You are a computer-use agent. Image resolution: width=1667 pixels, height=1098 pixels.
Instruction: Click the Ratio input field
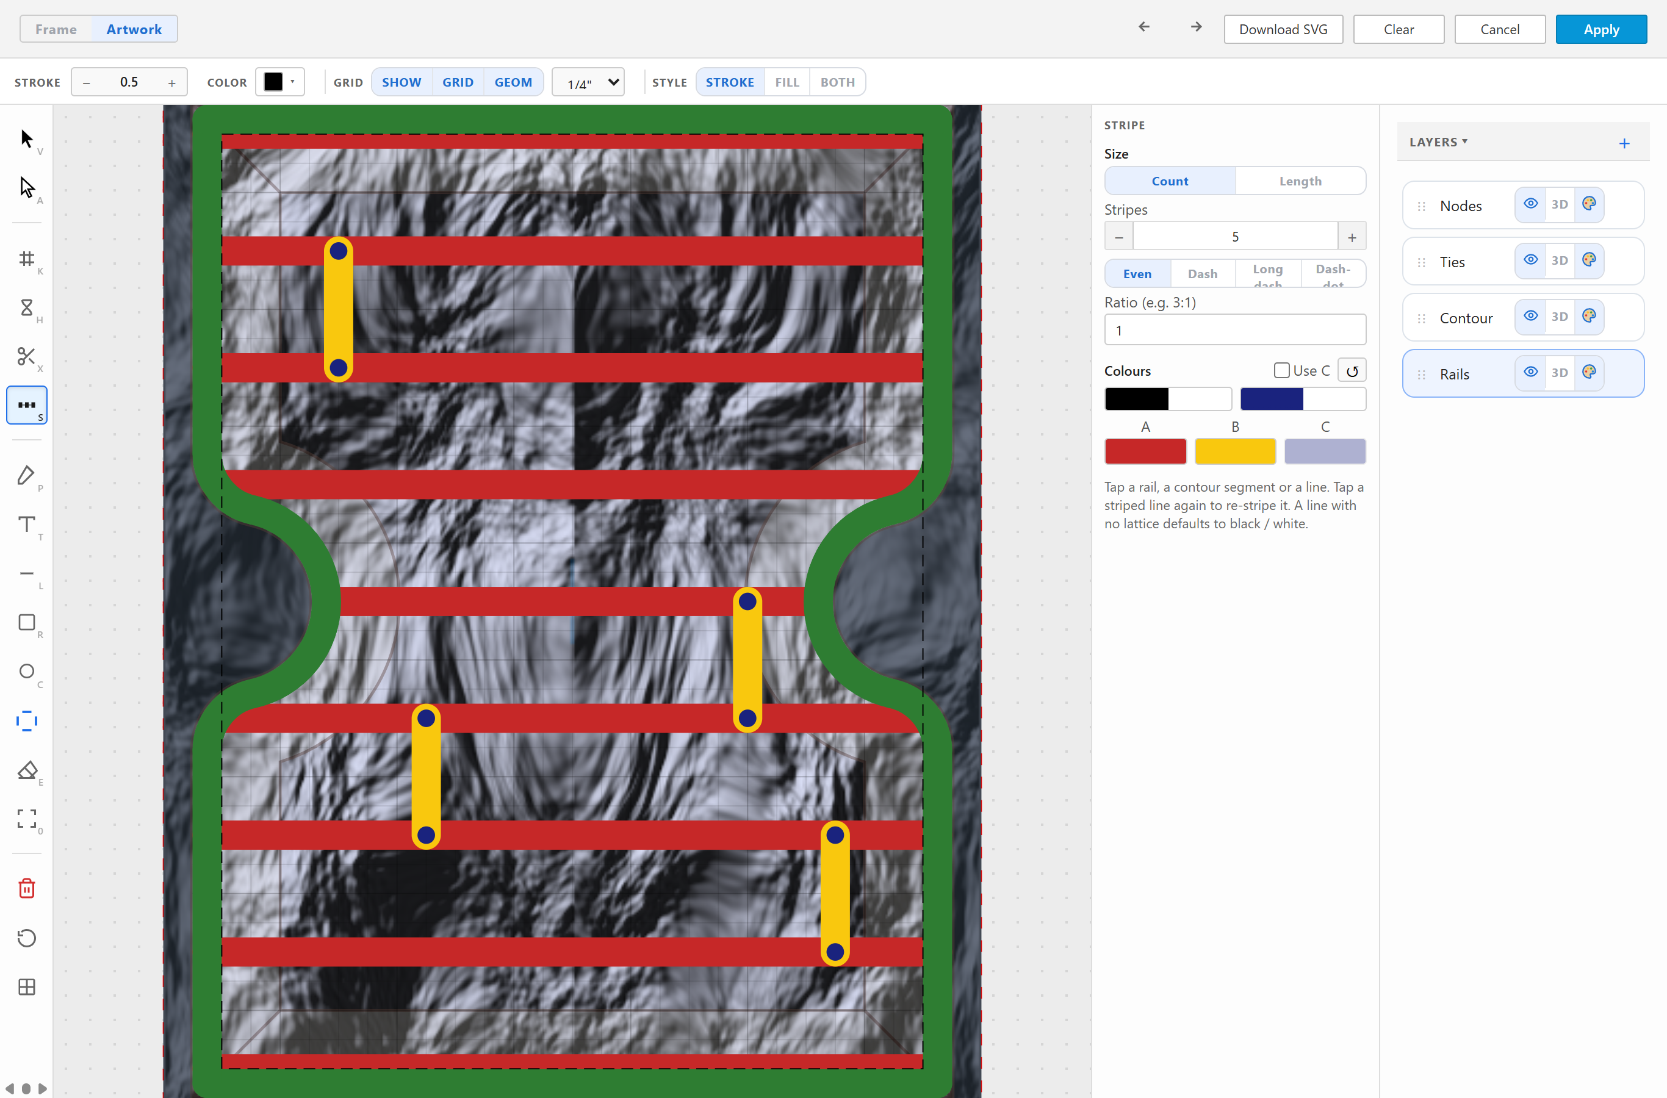pyautogui.click(x=1235, y=330)
